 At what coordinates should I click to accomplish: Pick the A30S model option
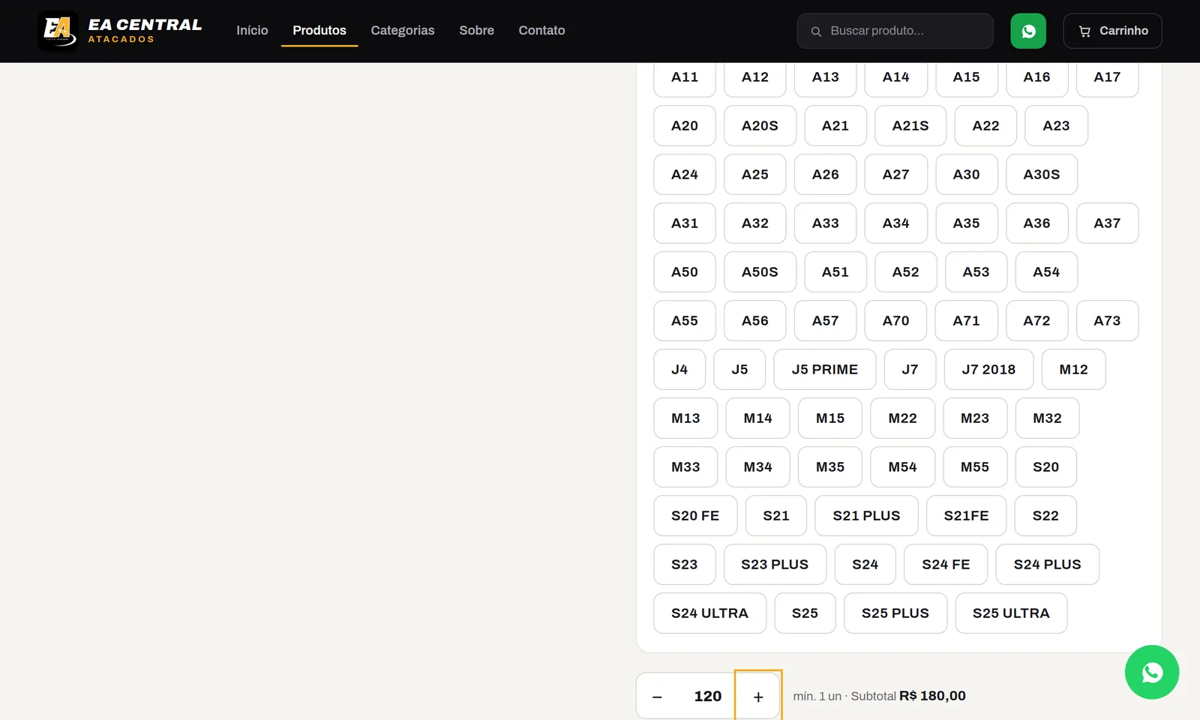[x=1042, y=175]
